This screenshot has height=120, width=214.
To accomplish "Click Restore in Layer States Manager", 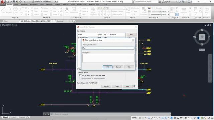I will [106, 86].
